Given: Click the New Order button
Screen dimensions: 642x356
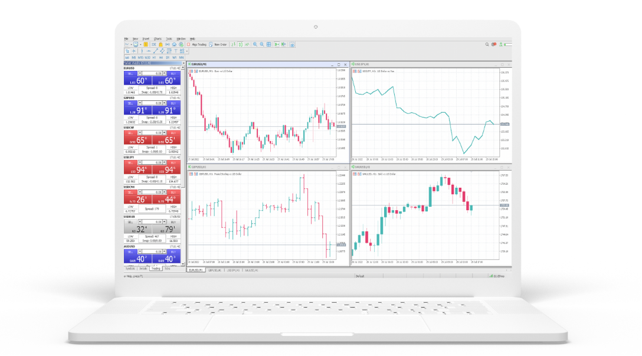Looking at the screenshot, I should pyautogui.click(x=218, y=44).
